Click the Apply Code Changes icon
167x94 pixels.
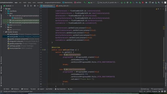tap(128, 3)
